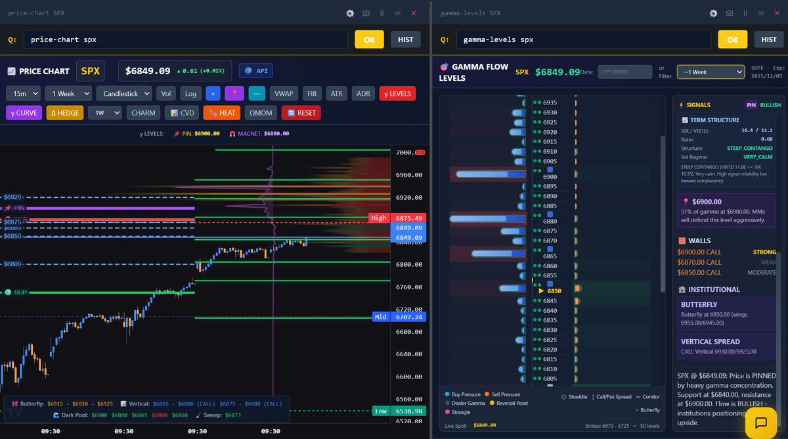The width and height of the screenshot is (788, 439).
Task: Click the VERTICAL SPREAD institutional card
Action: (727, 346)
